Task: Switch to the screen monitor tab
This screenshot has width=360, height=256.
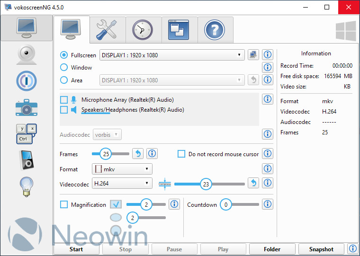Action: (x=71, y=29)
